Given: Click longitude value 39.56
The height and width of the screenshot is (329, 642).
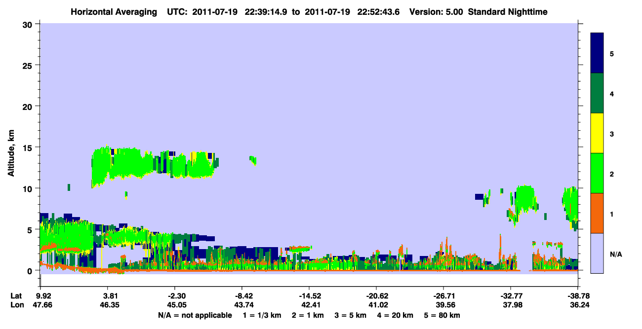Looking at the screenshot, I should pyautogui.click(x=445, y=305).
